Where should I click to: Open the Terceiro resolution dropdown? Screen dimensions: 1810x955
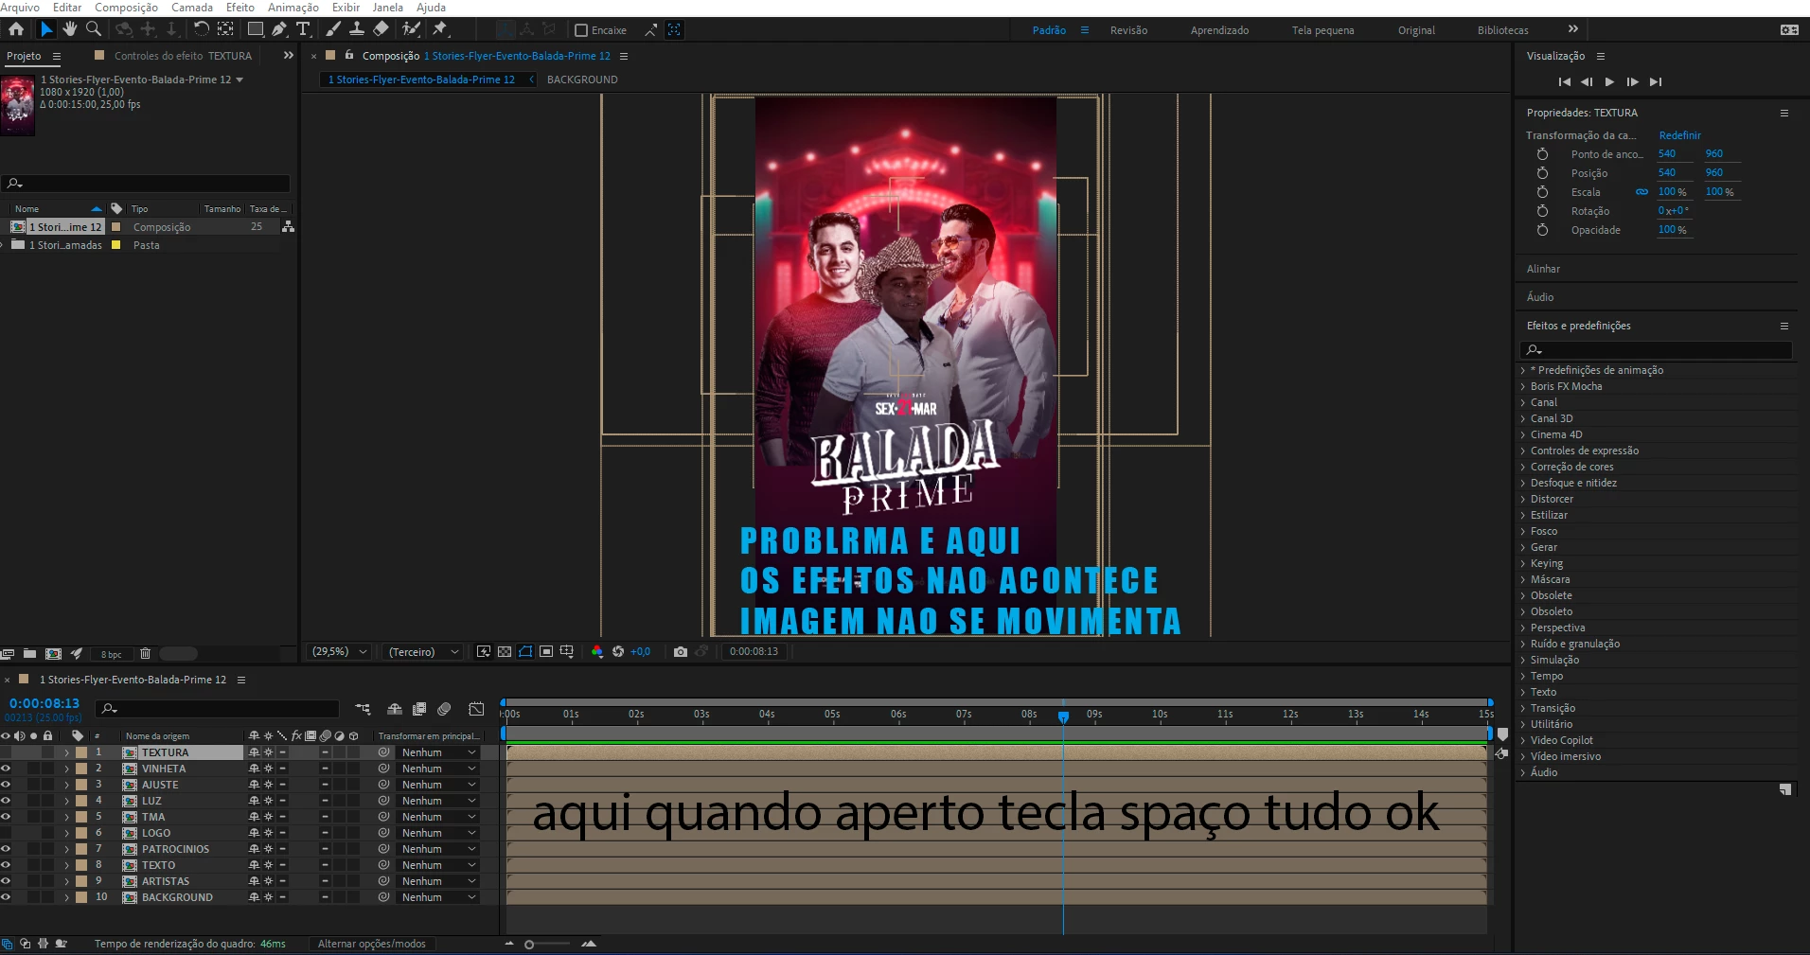[423, 651]
